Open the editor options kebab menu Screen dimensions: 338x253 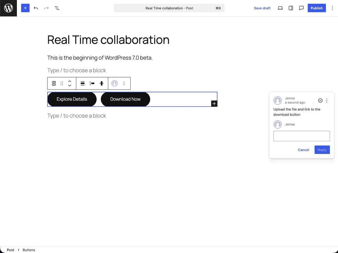(x=332, y=8)
